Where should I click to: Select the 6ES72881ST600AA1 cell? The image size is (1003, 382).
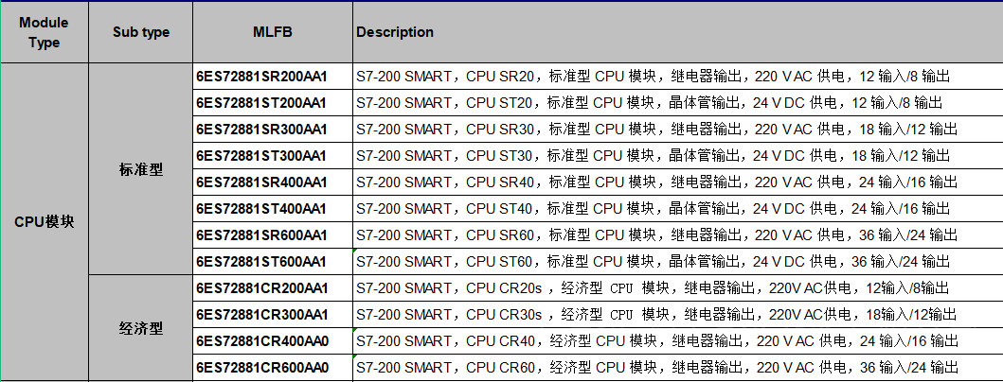(x=261, y=261)
